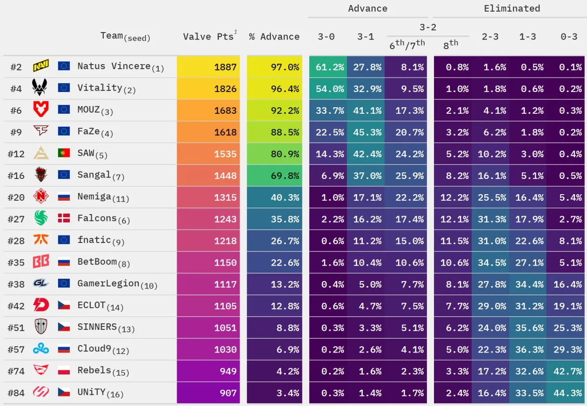587x406 pixels.
Task: Click the 45.3% cell in FaZe row
Action: coord(366,132)
